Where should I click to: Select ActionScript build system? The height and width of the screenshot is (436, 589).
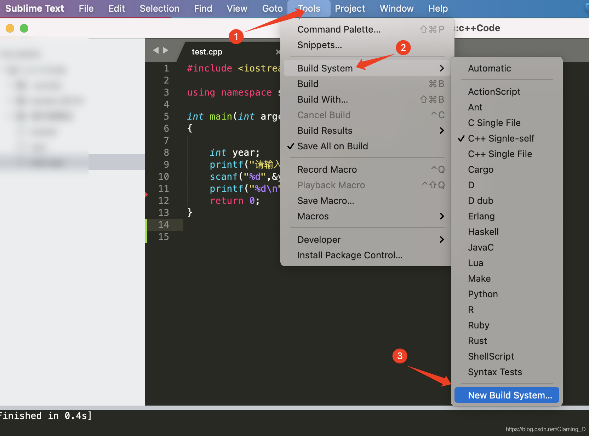point(507,92)
